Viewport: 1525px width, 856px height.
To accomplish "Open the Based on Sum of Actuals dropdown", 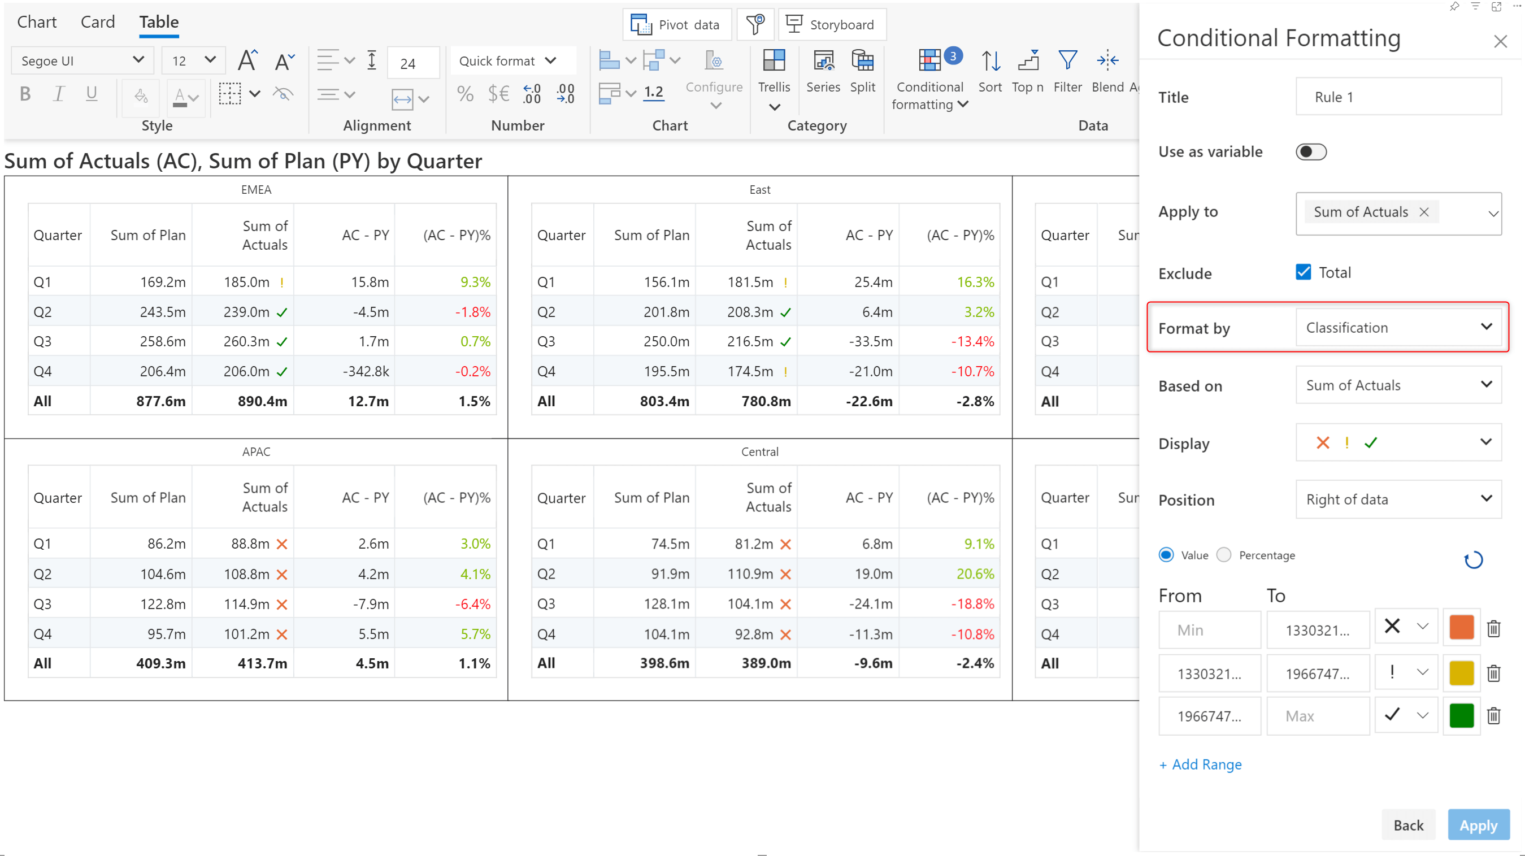I will click(1398, 385).
